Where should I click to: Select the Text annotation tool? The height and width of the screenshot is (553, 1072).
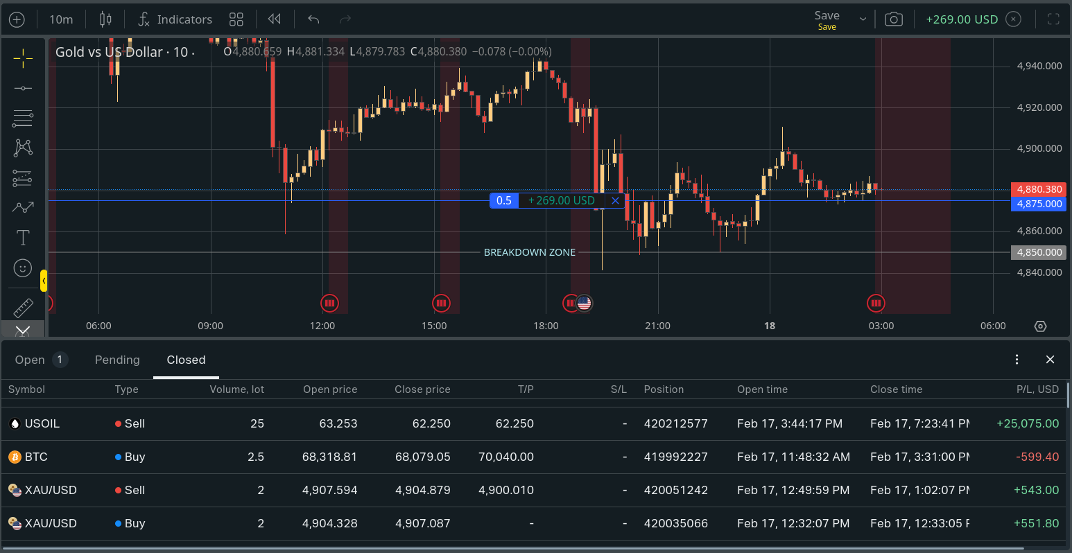tap(23, 238)
